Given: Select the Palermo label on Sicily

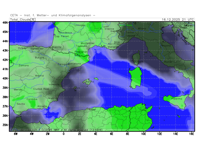Looking at the screenshot, I should (x=177, y=99).
